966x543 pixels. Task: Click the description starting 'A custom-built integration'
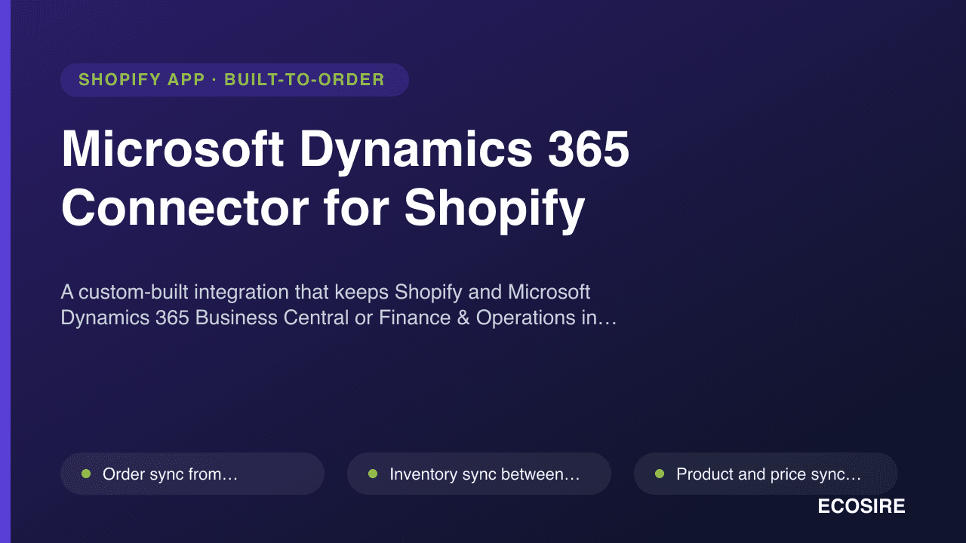[339, 305]
